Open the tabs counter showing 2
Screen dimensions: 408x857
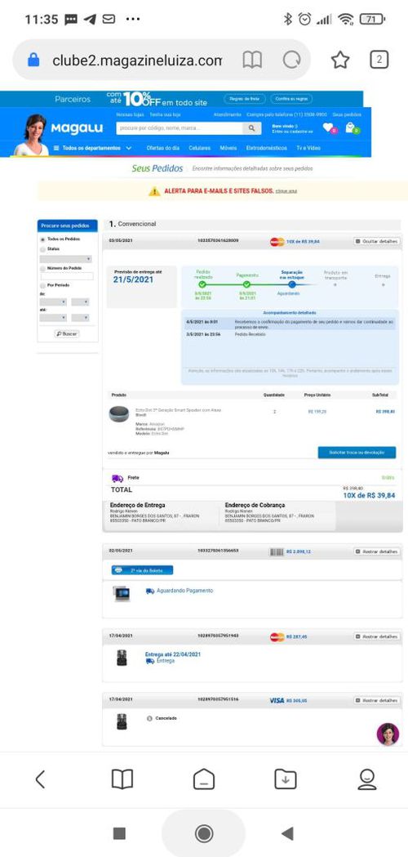point(379,60)
